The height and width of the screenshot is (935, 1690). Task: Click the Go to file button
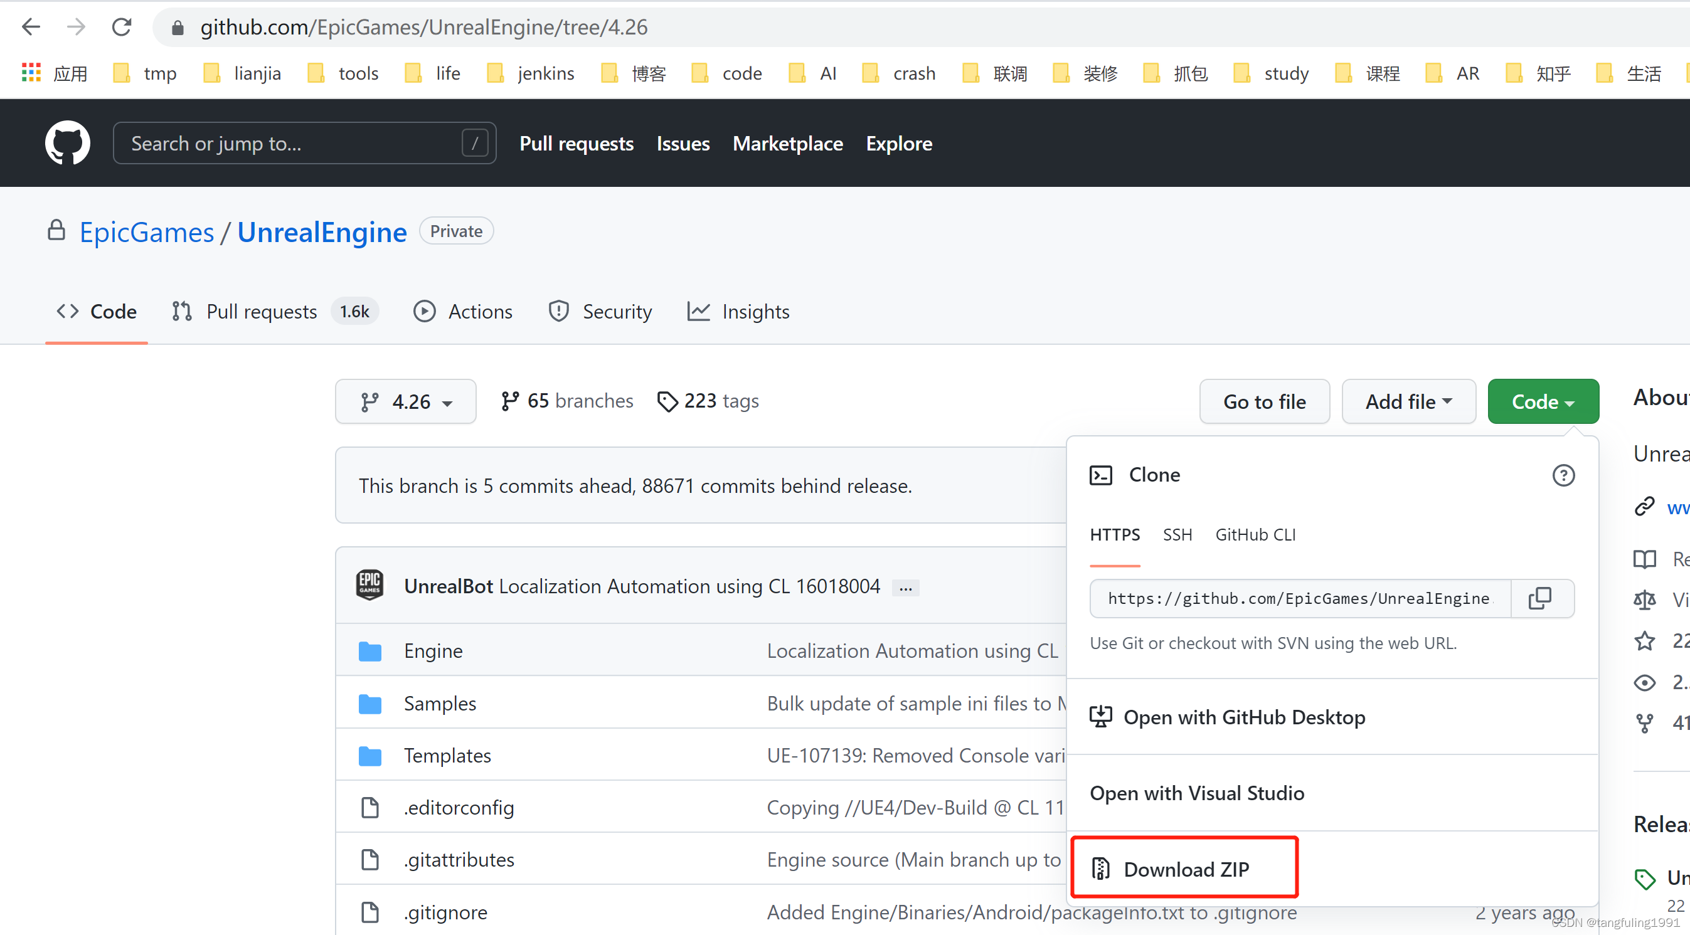1264,401
